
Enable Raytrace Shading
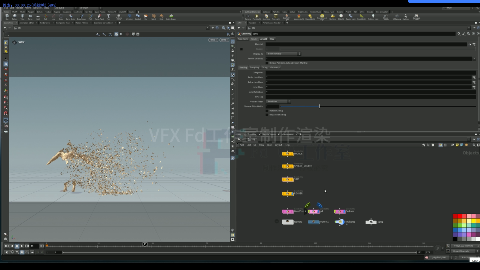(267, 115)
